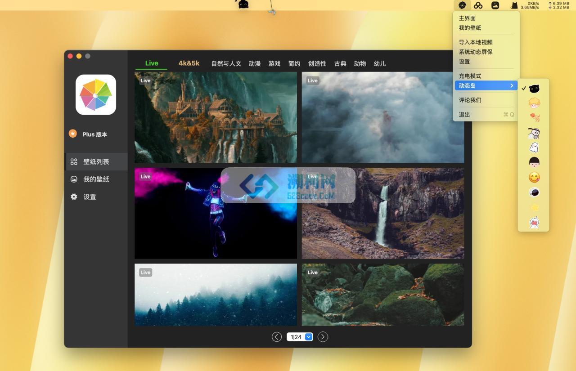This screenshot has width=576, height=371.
Task: Open the 1|24 page selector dropdown
Action: tap(300, 337)
